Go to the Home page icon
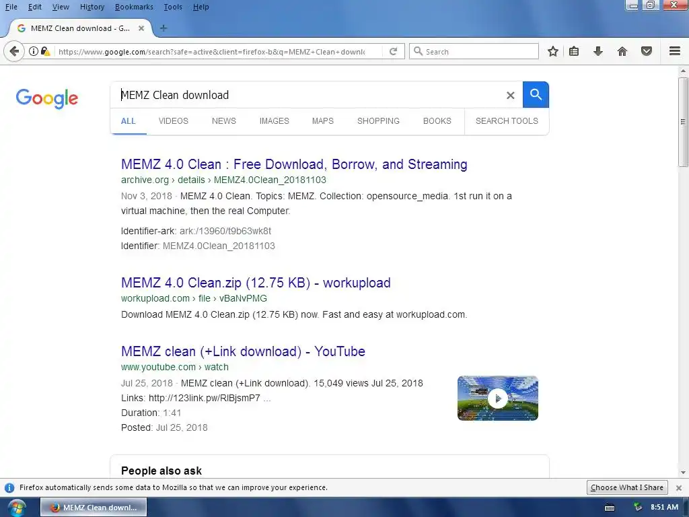 (622, 51)
